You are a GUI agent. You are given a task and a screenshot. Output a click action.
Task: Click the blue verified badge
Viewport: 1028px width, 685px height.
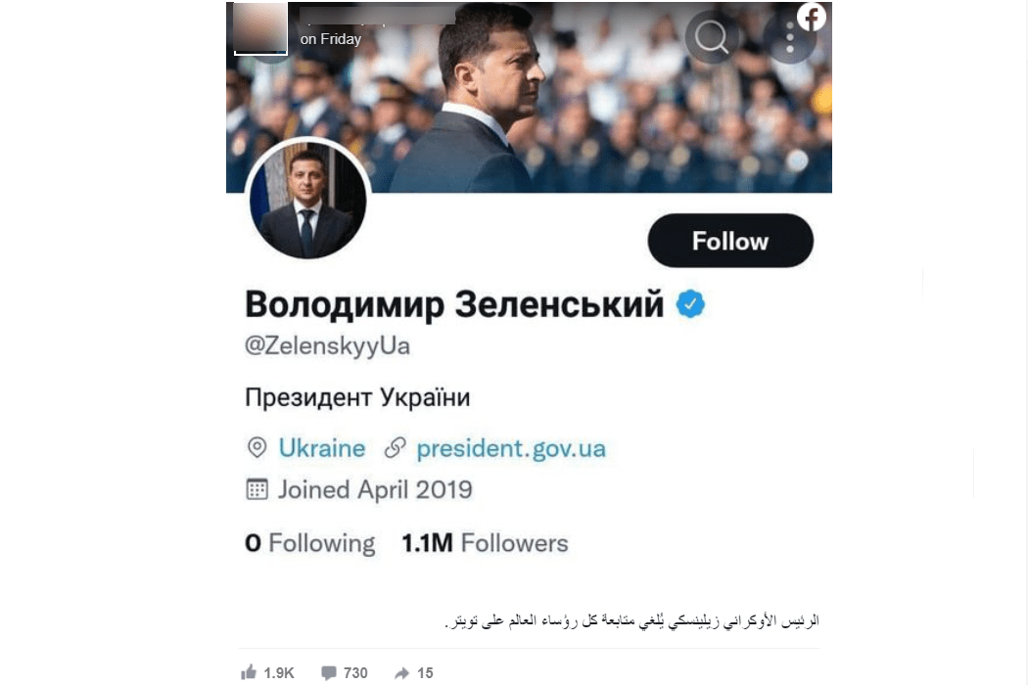point(692,305)
